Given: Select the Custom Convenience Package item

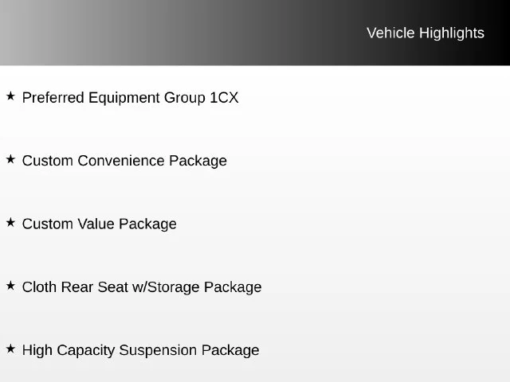Looking at the screenshot, I should pyautogui.click(x=124, y=161).
